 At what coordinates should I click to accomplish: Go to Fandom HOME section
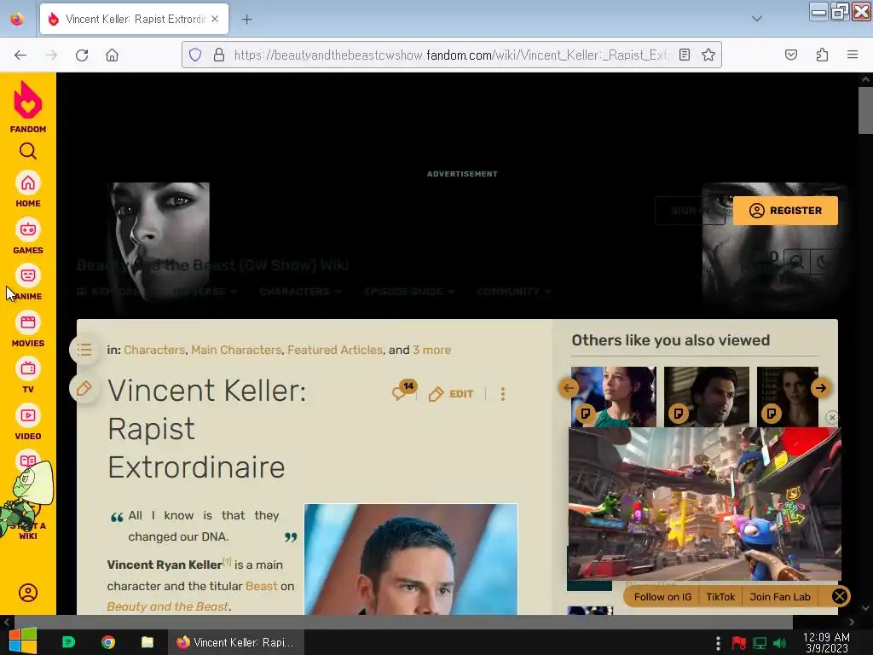pyautogui.click(x=28, y=189)
